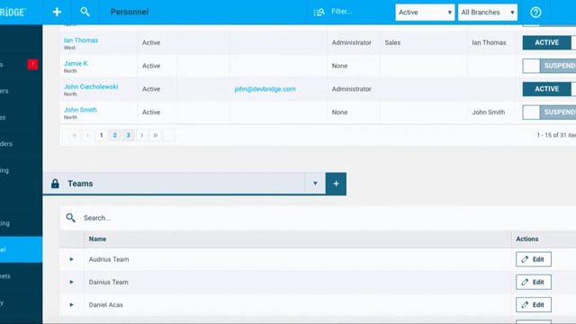The width and height of the screenshot is (576, 324).
Task: Expand the Dainius Team row
Action: click(x=72, y=282)
